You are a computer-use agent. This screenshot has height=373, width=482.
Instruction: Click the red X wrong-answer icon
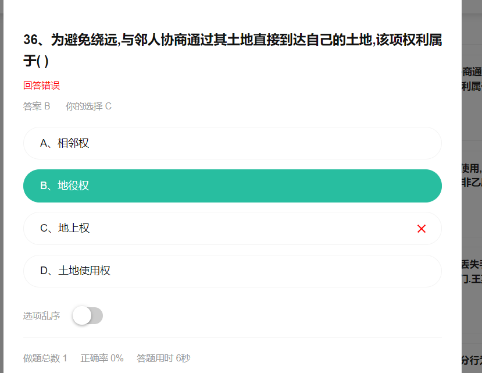pyautogui.click(x=421, y=229)
